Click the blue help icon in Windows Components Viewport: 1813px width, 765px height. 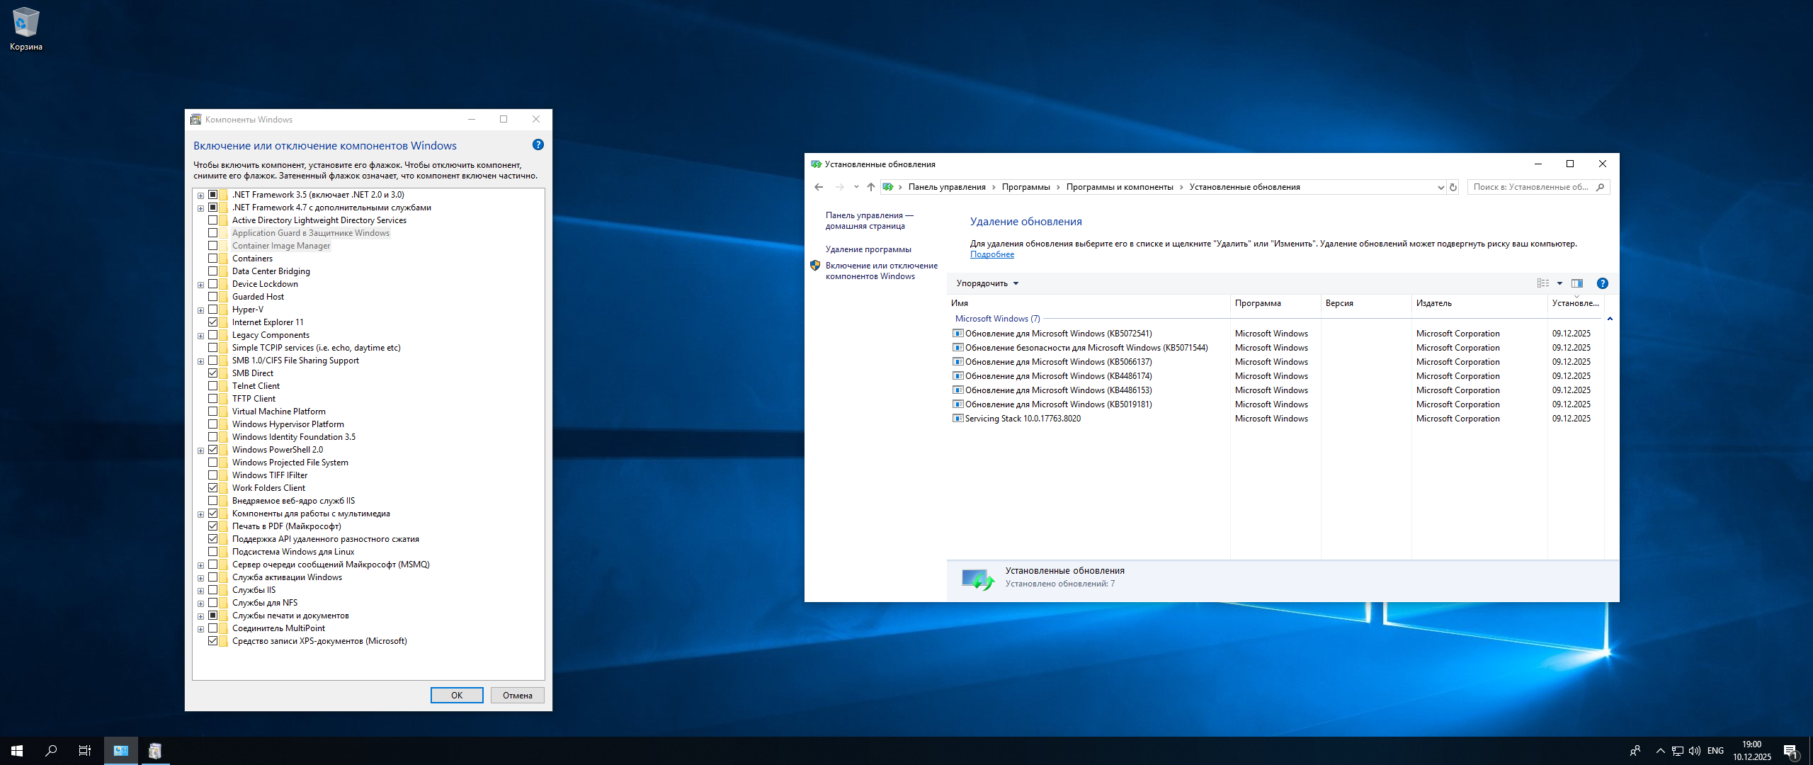538,144
